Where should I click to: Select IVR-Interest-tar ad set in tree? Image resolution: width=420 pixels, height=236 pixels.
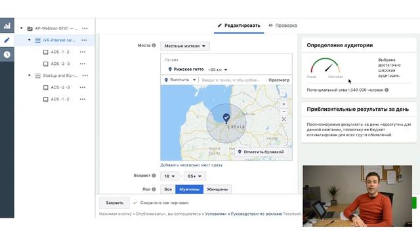pos(59,40)
